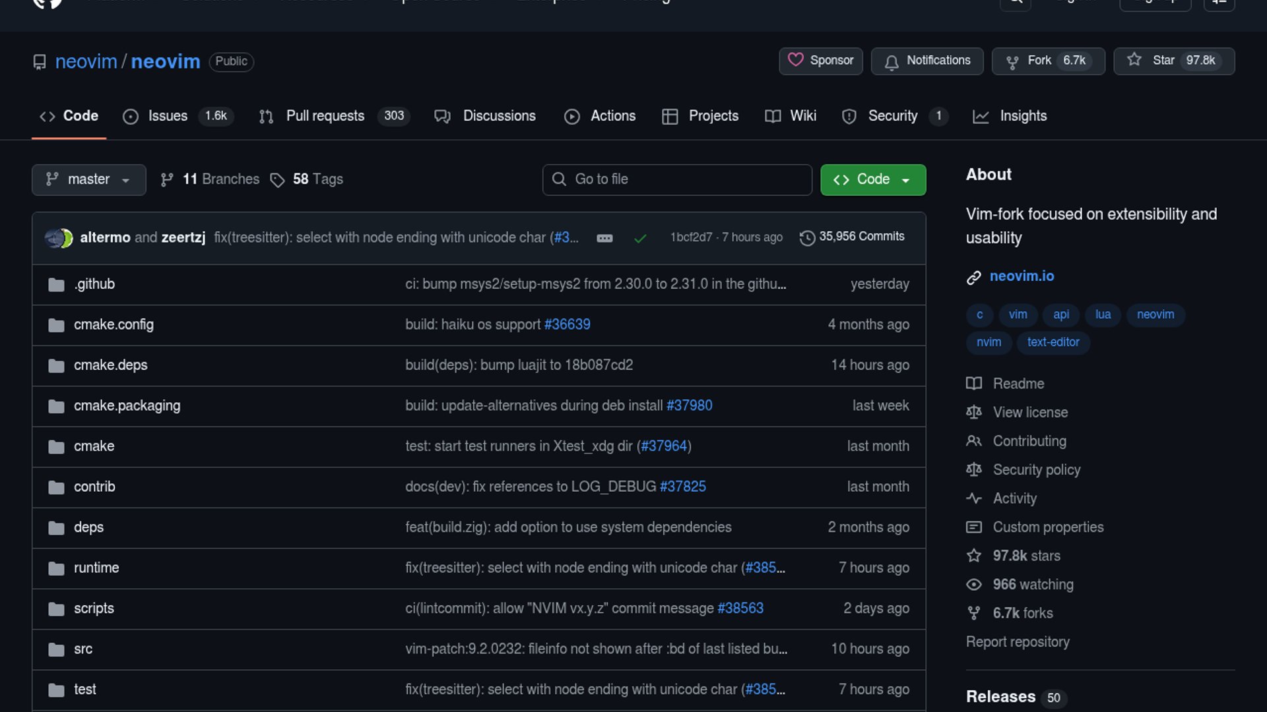Click the 966 watching eye icon
This screenshot has height=712, width=1267.
[x=974, y=585]
